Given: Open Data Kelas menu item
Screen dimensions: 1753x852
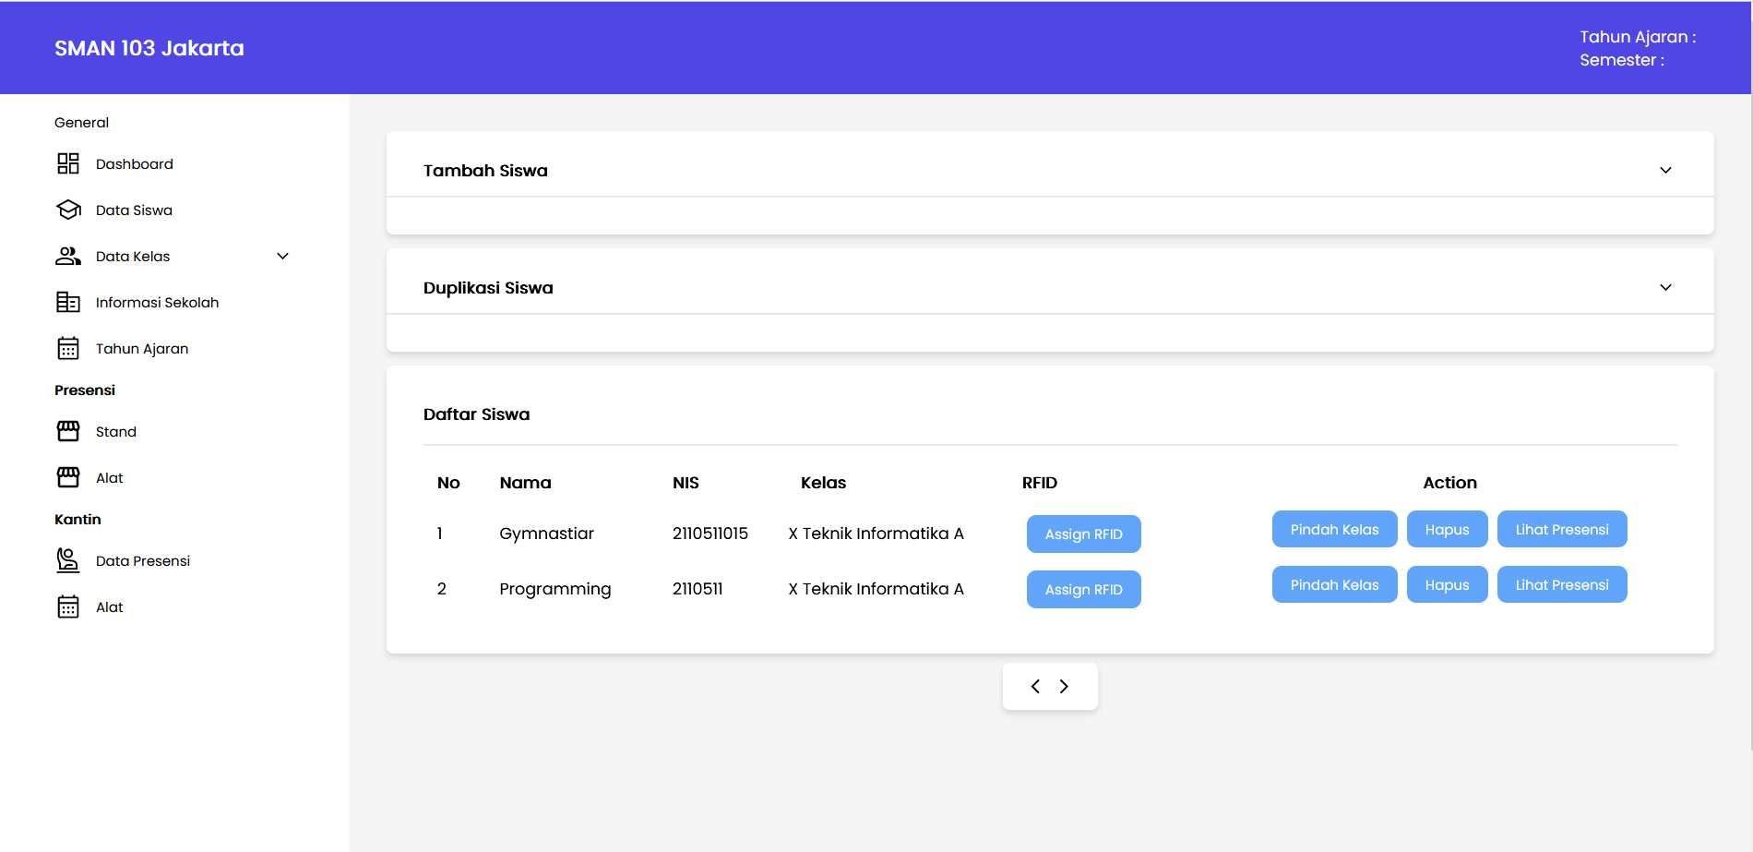Looking at the screenshot, I should (x=133, y=256).
